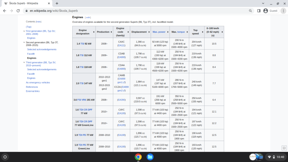Open EA888 gen1 external link
This screenshot has height=162, width=288.
122,81
